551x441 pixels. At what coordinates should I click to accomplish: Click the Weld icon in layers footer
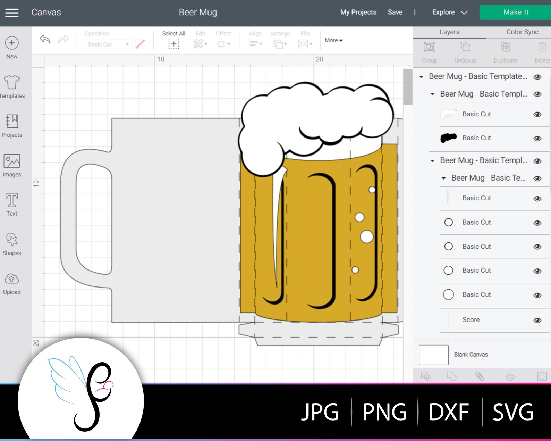click(451, 376)
